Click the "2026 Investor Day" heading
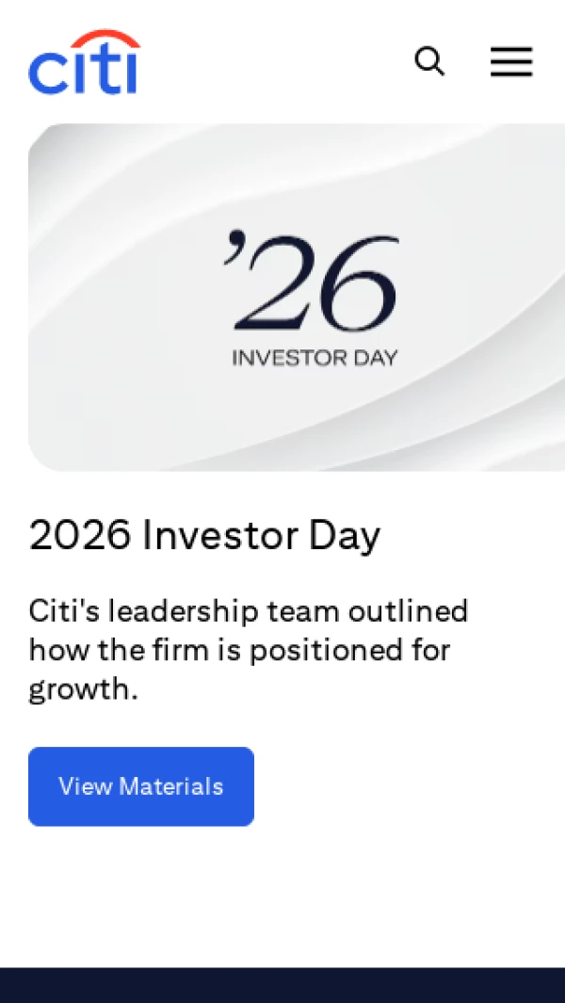Screen dimensions: 565x1003 tap(204, 535)
